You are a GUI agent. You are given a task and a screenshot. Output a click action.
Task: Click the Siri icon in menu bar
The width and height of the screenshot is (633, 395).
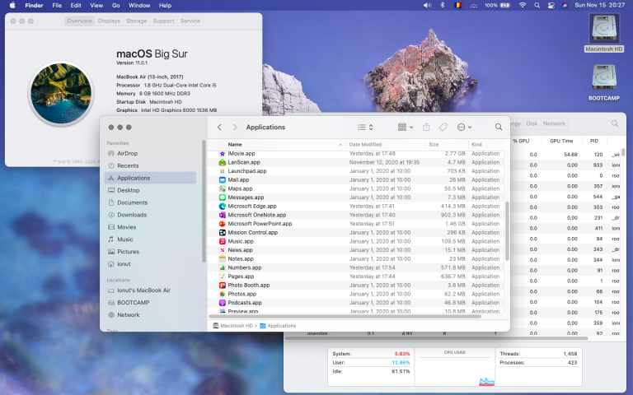click(565, 5)
